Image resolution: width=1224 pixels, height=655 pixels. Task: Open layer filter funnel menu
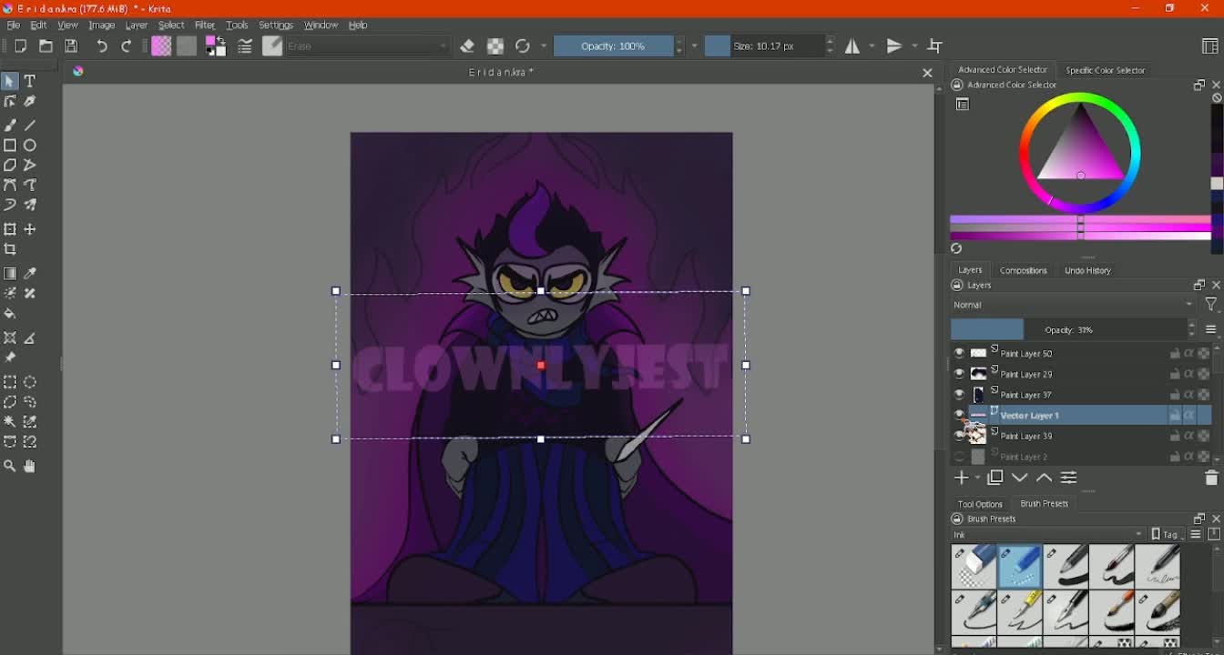[1211, 305]
